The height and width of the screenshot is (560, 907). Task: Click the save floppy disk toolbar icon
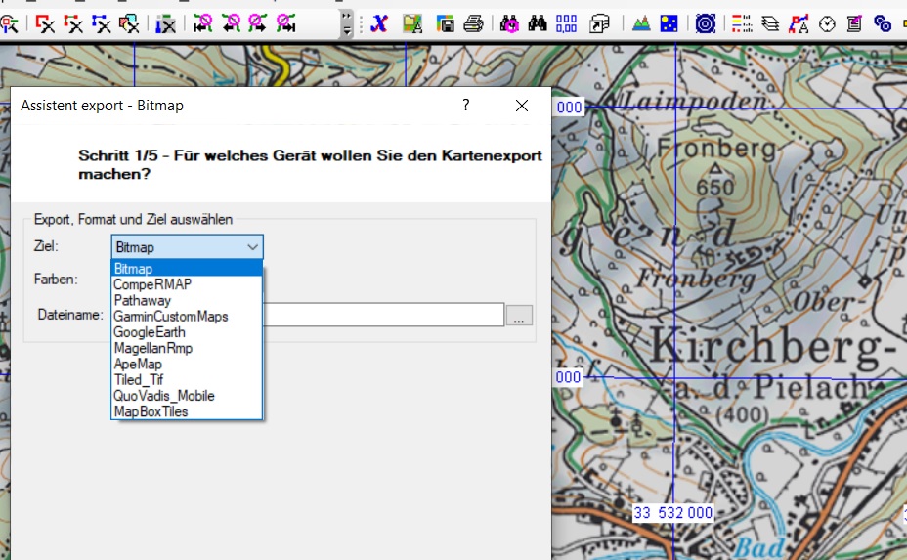(445, 23)
